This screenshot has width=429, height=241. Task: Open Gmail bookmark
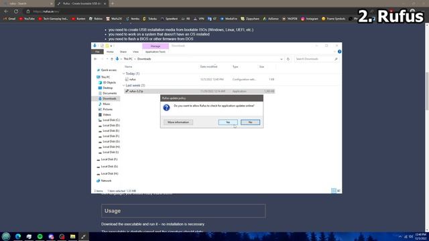pyautogui.click(x=9, y=19)
